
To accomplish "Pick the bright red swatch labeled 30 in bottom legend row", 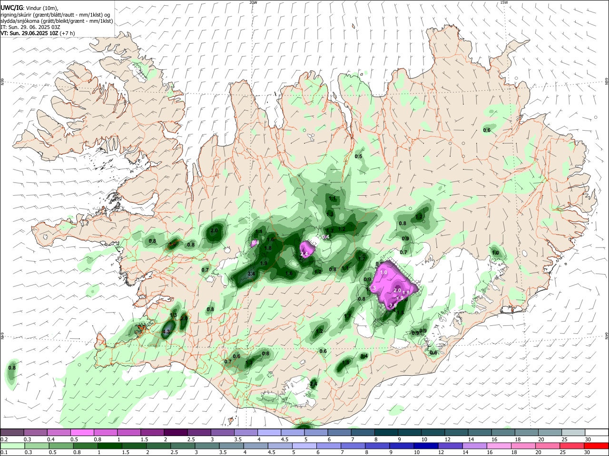I will 597,446.
